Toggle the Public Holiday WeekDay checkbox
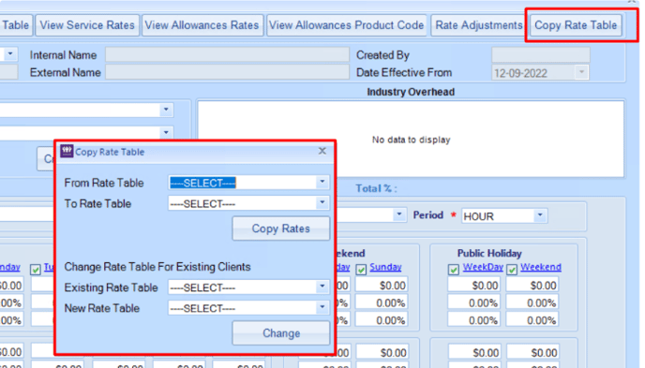645x368 pixels. click(454, 270)
